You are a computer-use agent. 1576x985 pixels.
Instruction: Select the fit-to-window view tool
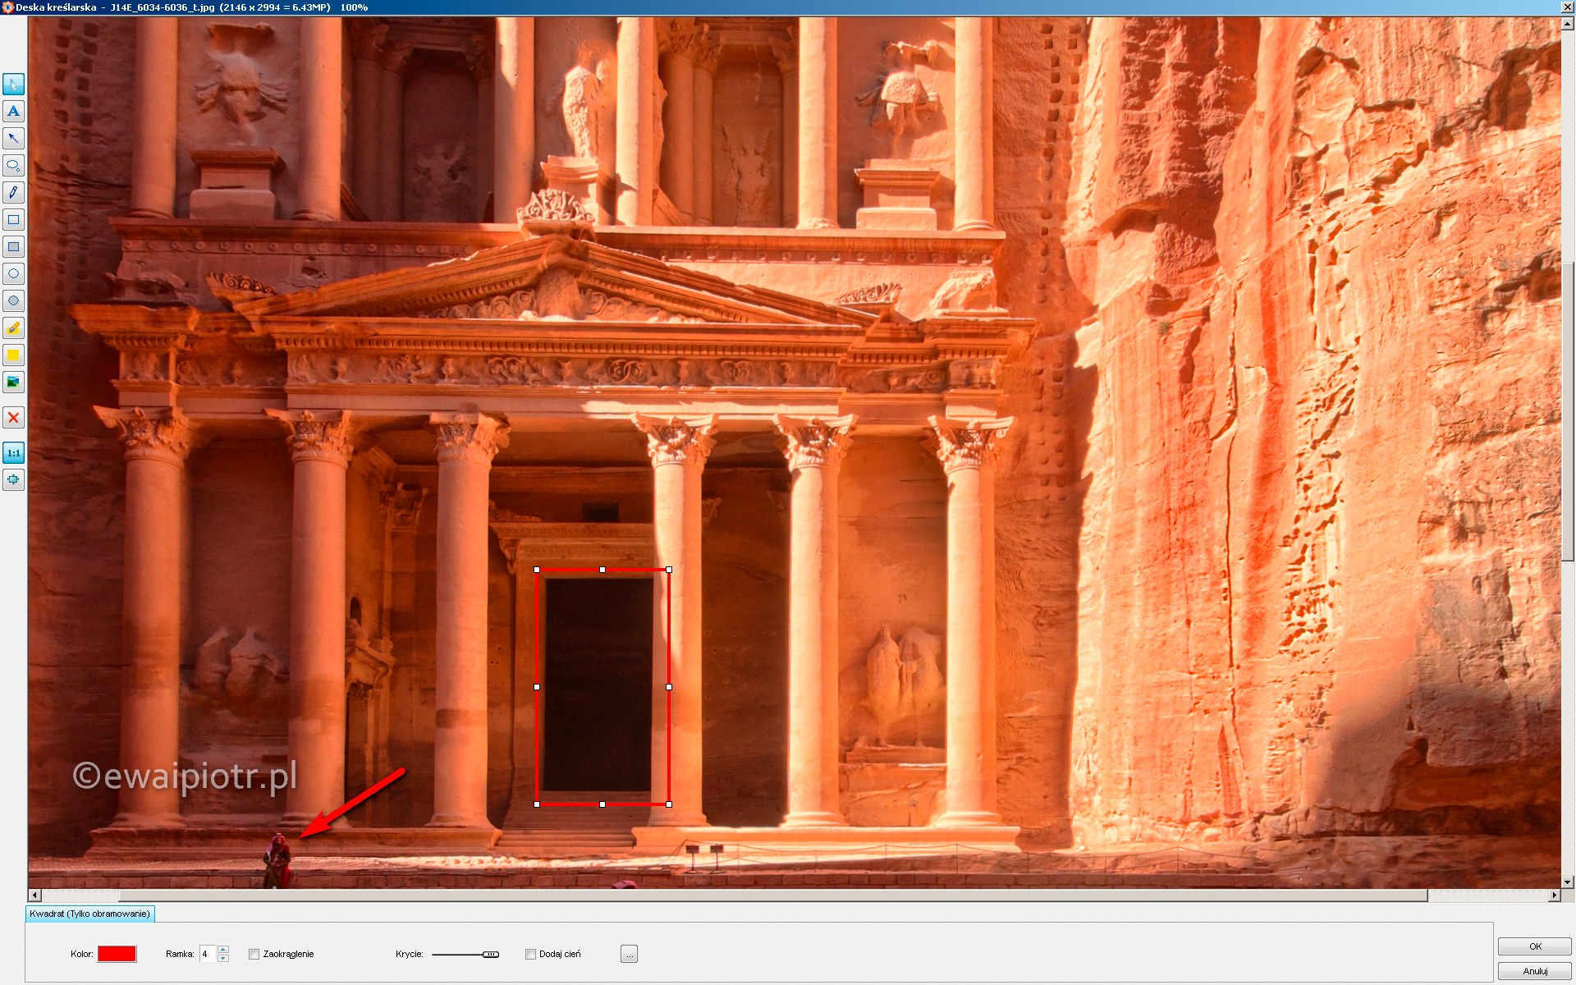tap(13, 479)
